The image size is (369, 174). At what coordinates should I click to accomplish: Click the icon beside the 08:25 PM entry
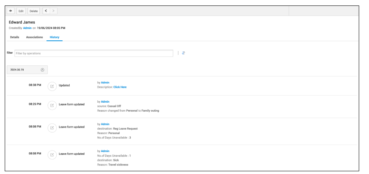pos(52,105)
